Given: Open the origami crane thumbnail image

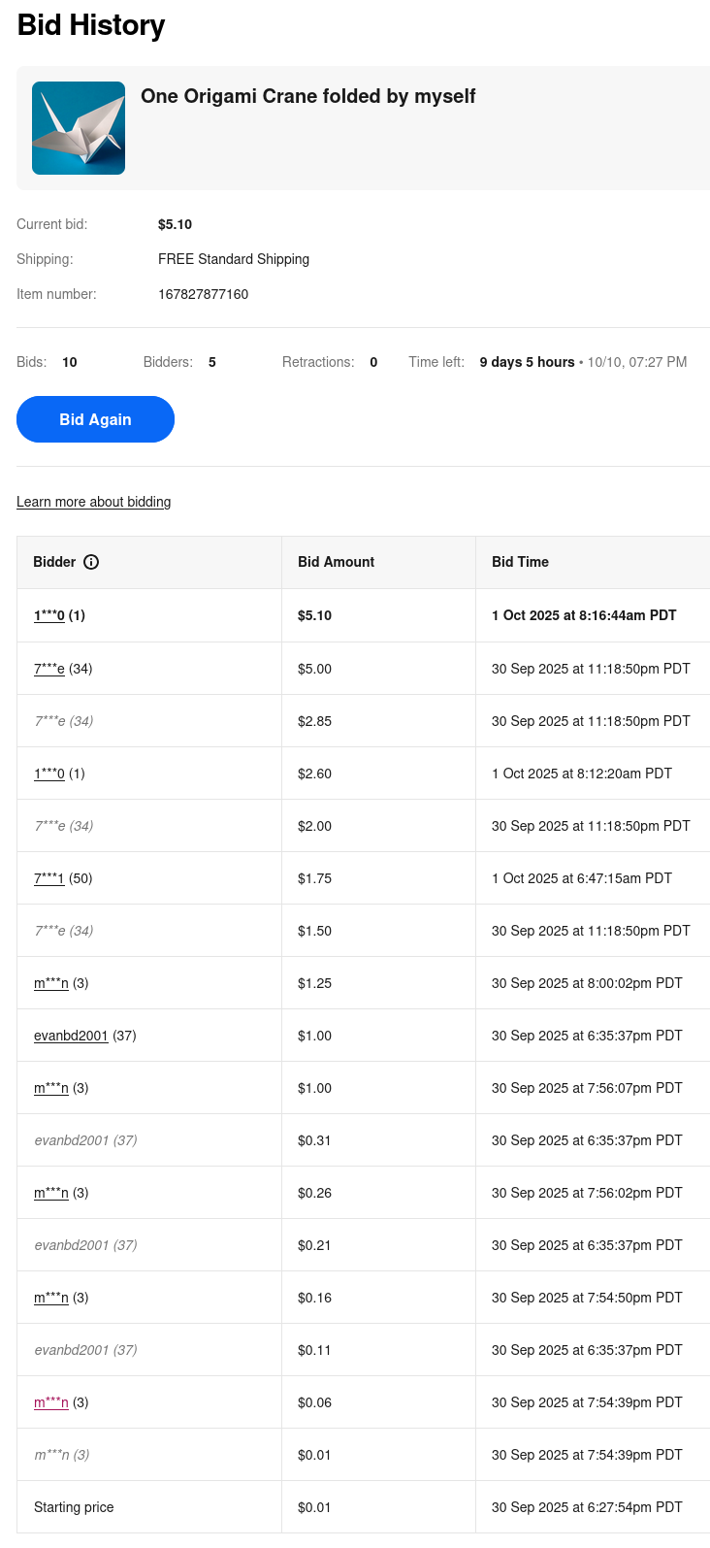Looking at the screenshot, I should point(79,128).
